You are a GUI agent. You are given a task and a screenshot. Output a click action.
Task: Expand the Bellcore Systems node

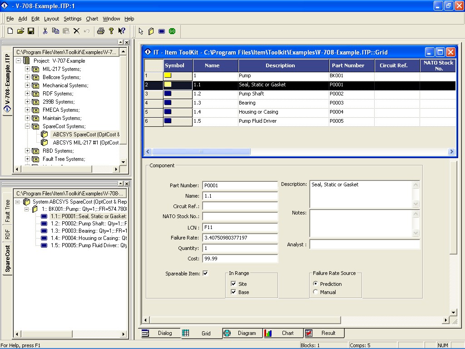click(27, 77)
